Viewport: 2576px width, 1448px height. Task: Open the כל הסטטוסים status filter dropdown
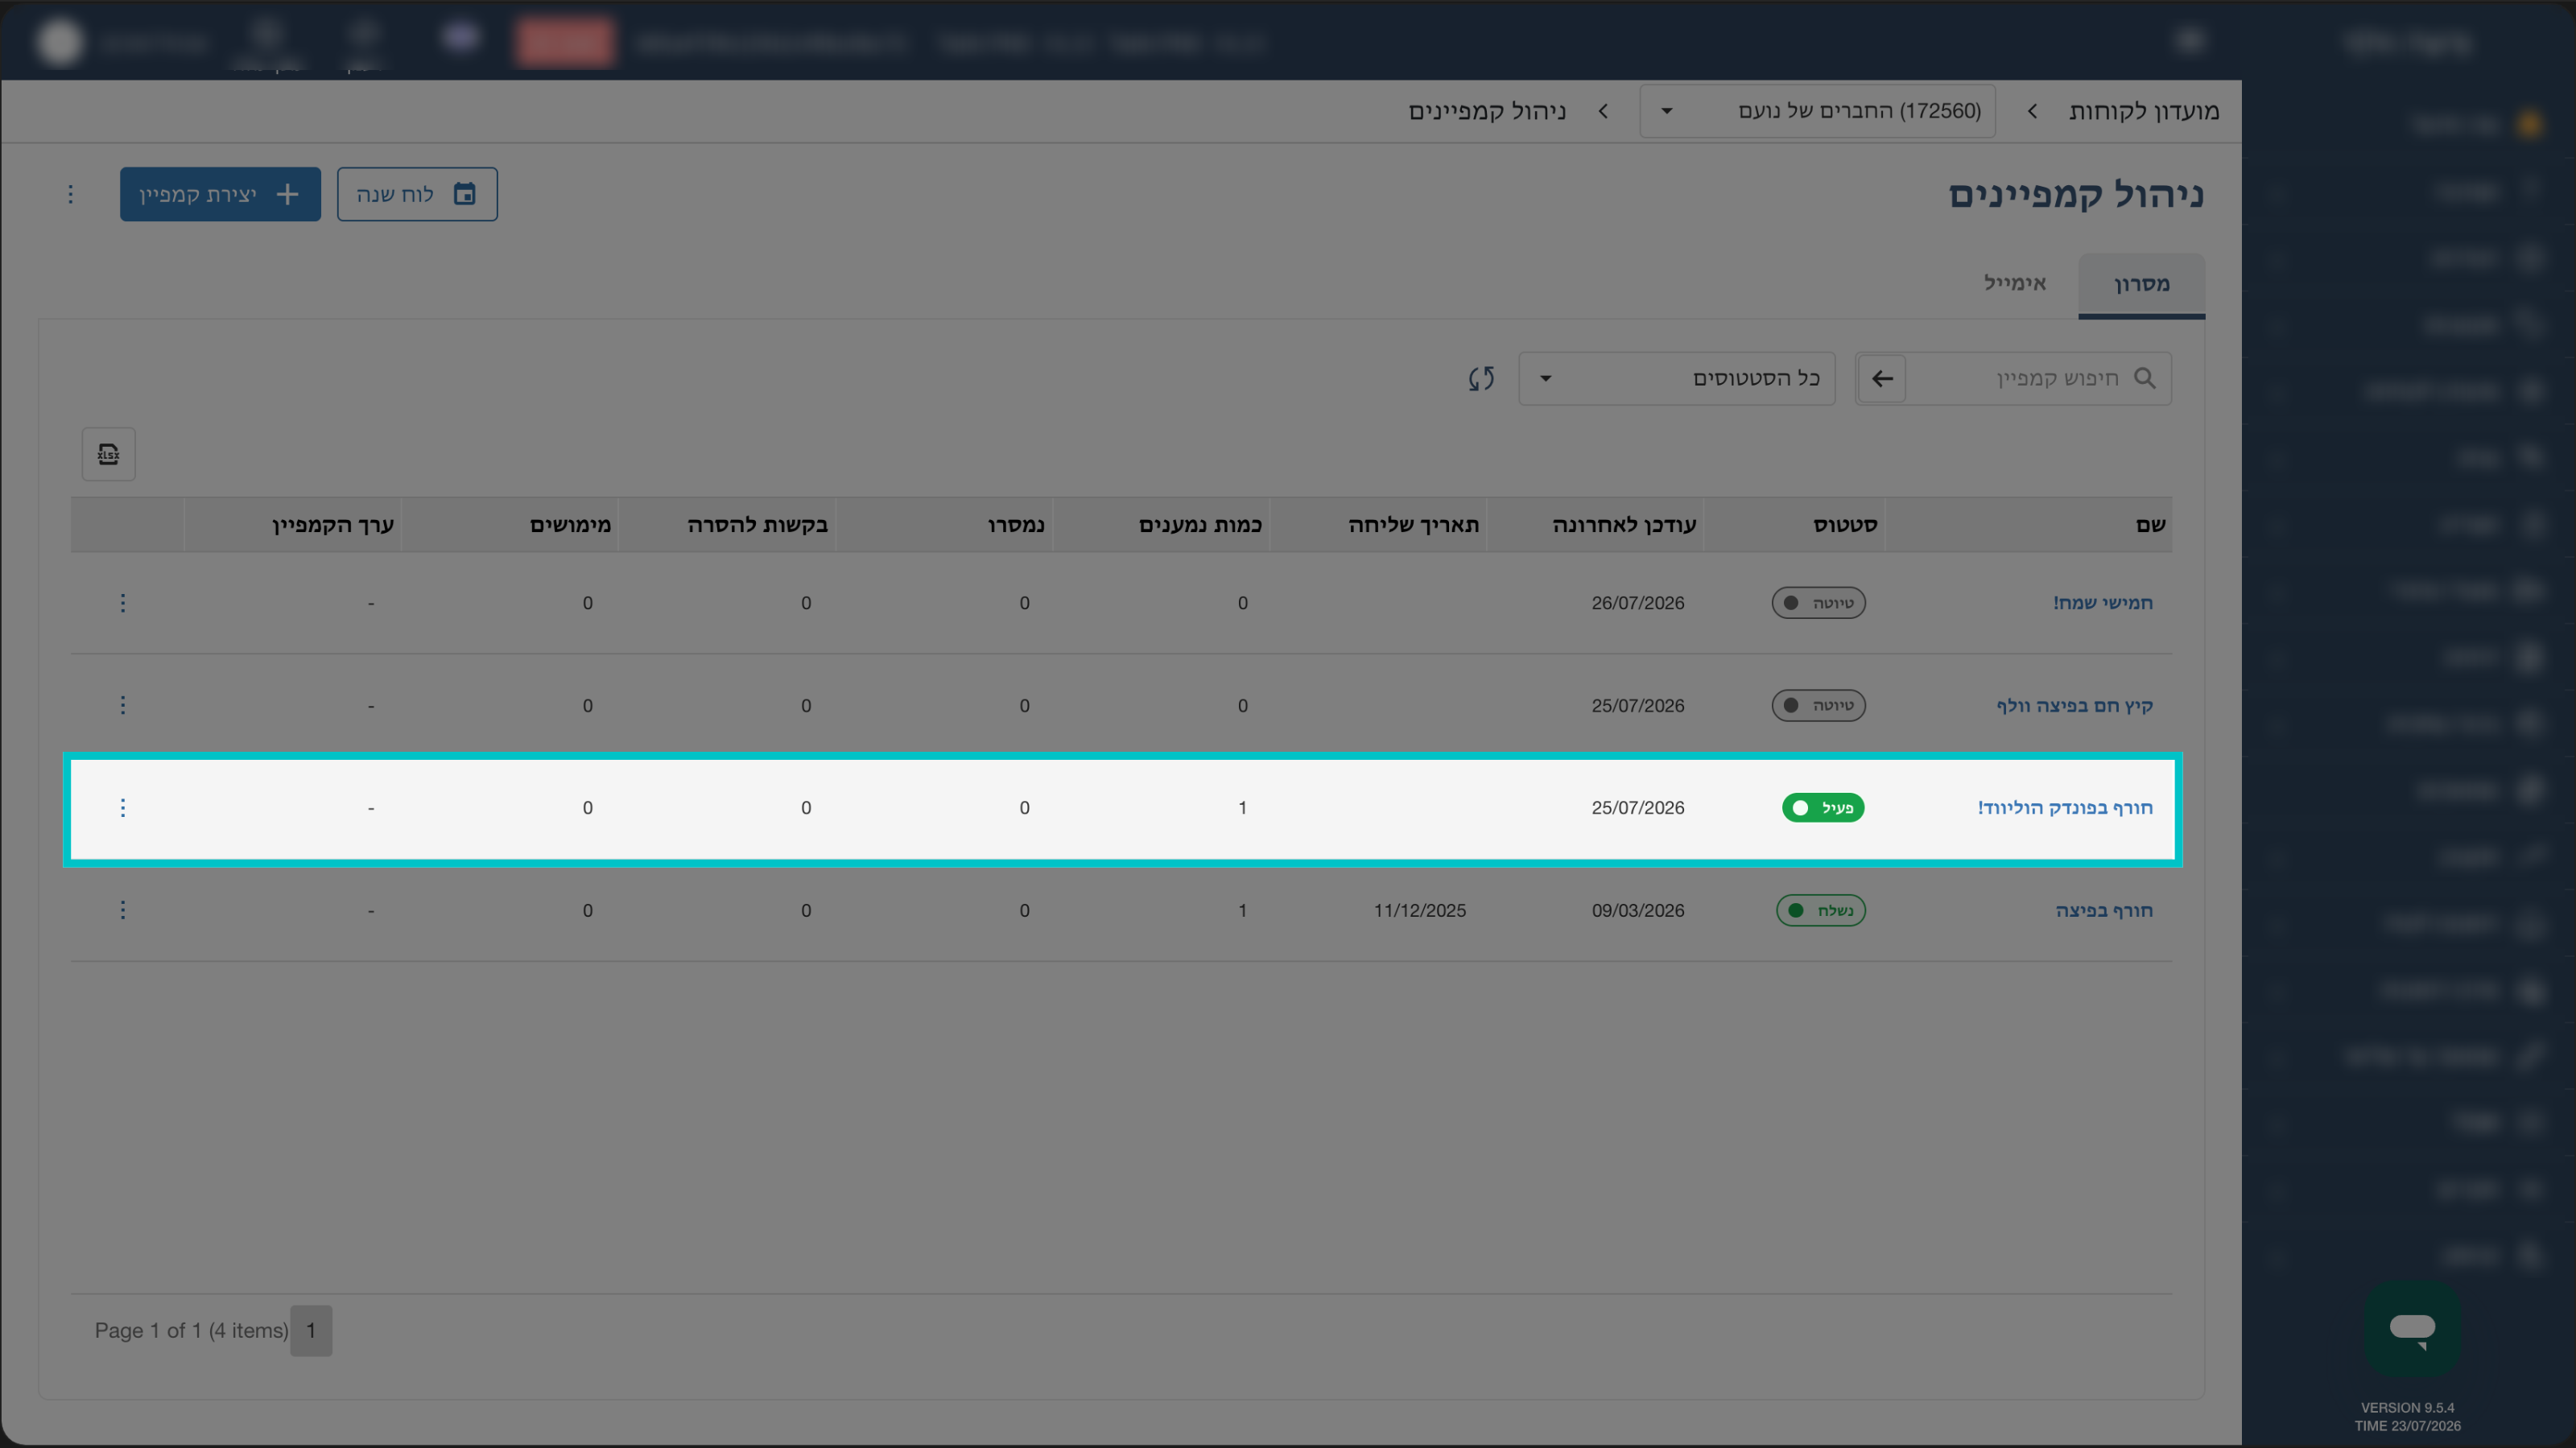(x=1677, y=378)
